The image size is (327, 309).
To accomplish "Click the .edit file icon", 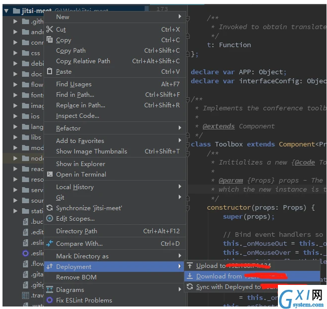I will coord(26,232).
